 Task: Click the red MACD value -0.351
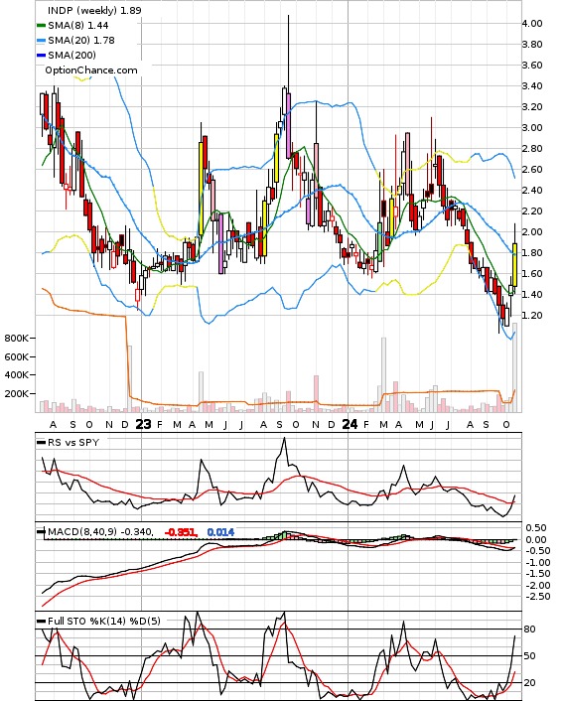pyautogui.click(x=181, y=532)
